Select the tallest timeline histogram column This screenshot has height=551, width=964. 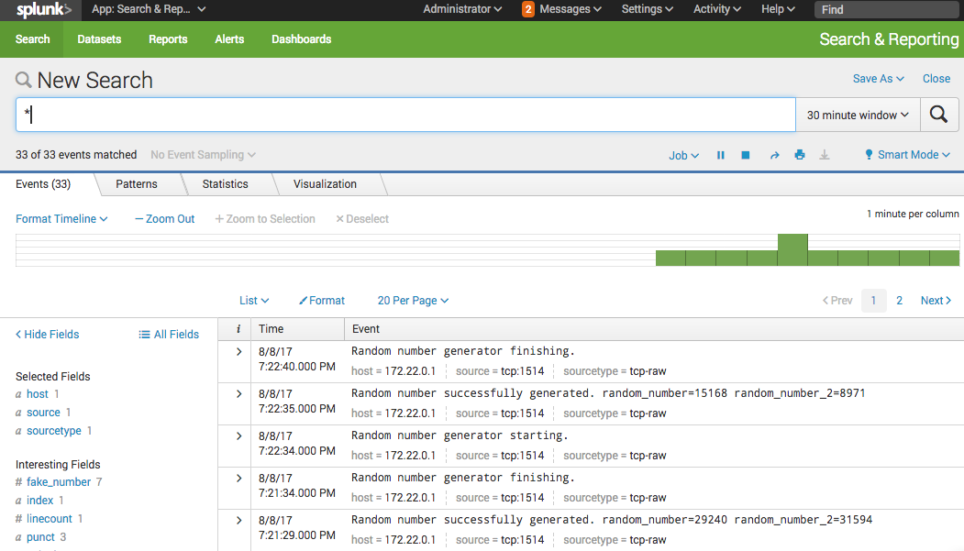[792, 250]
